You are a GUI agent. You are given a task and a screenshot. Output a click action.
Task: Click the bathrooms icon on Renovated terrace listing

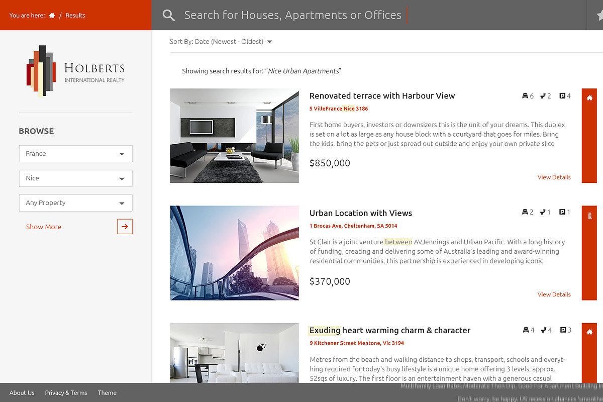coord(543,96)
